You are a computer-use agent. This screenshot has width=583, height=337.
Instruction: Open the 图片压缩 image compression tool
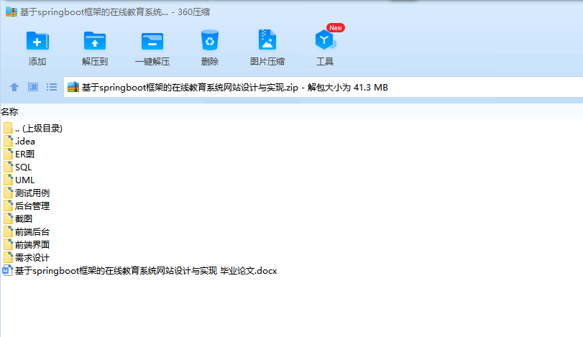pos(267,40)
